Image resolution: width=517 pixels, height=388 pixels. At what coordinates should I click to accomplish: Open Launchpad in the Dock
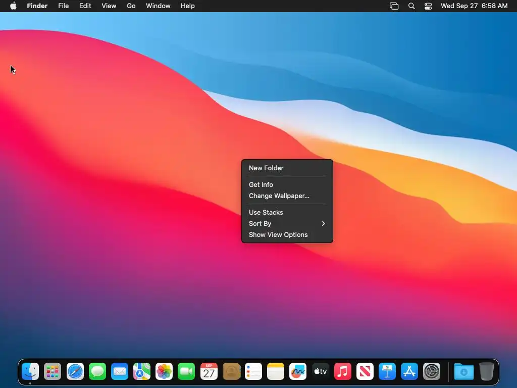pos(53,371)
